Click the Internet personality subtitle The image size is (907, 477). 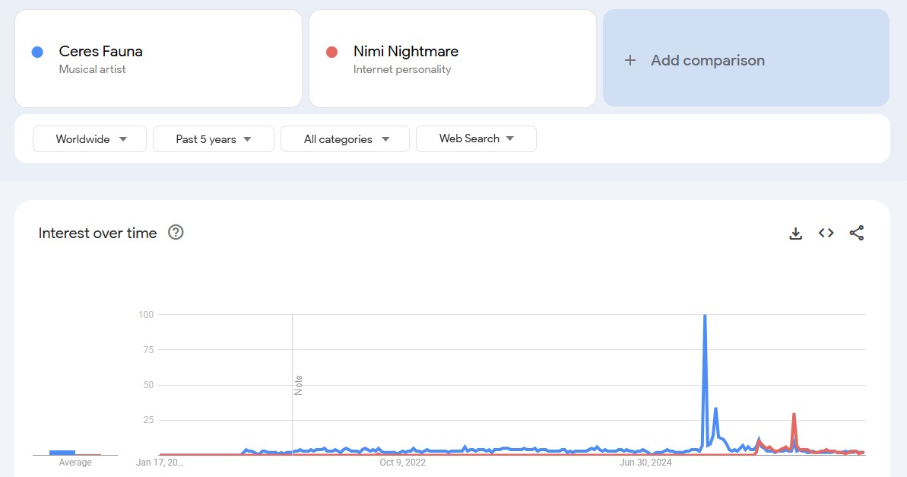click(402, 69)
